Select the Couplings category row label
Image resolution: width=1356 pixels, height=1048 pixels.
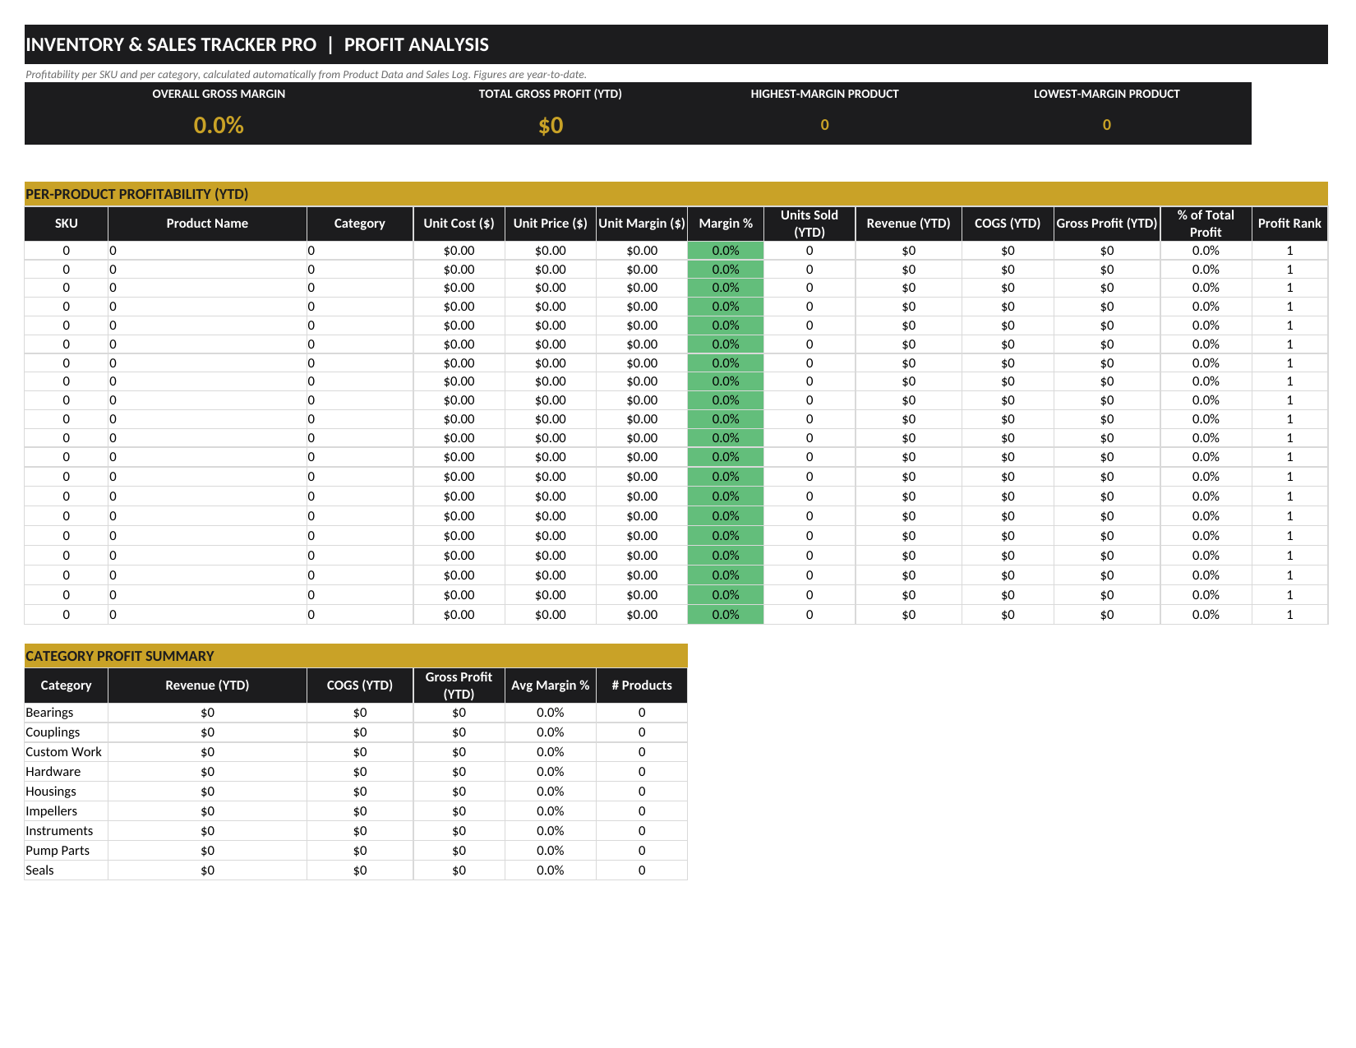(53, 732)
